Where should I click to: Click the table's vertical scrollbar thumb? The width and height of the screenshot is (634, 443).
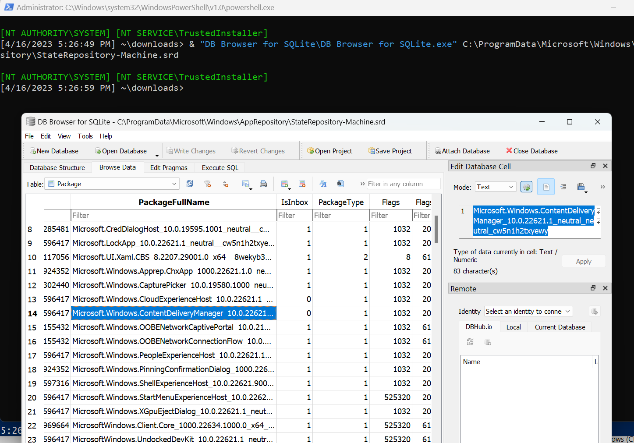coord(436,229)
